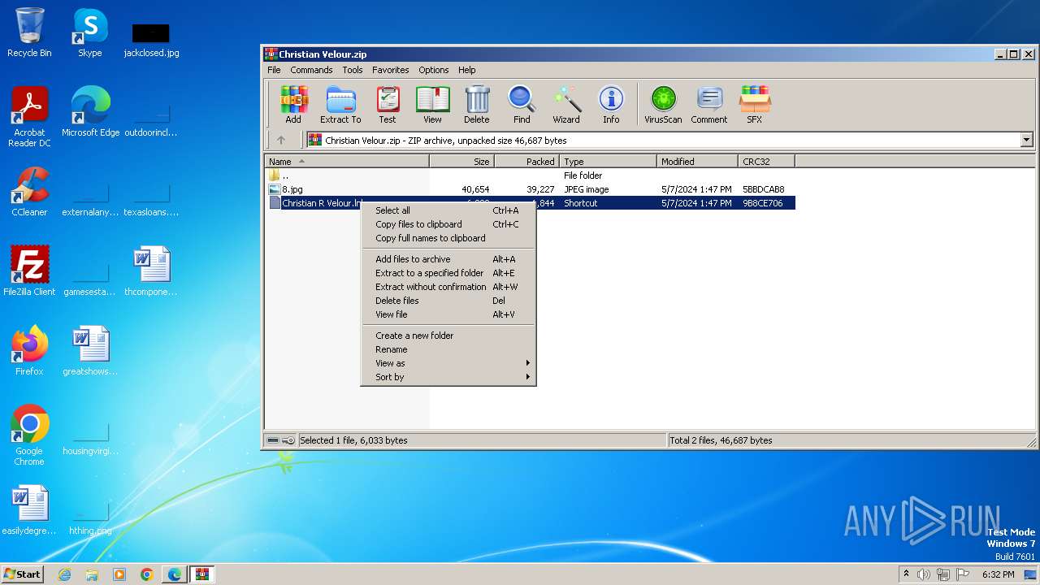Open Acrobat Reader DC desktop icon
Screen dimensions: 1040x585
tap(29, 117)
